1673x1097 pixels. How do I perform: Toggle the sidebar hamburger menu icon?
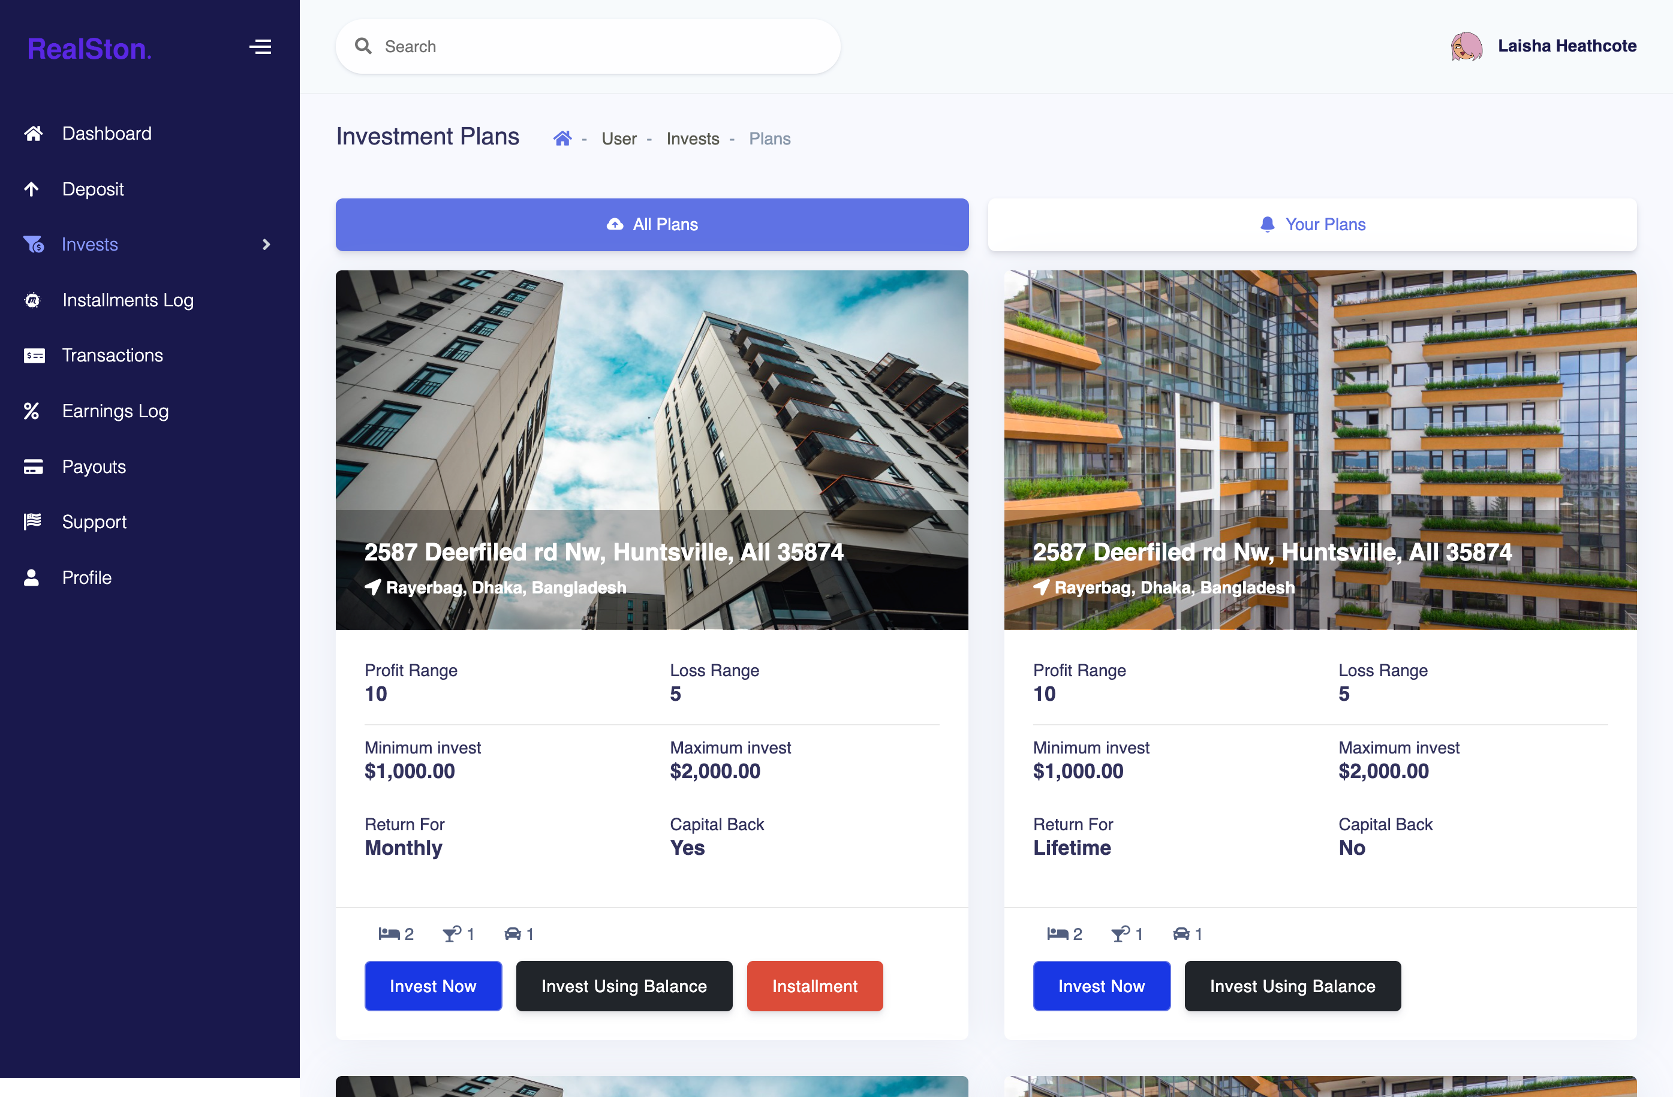point(260,47)
